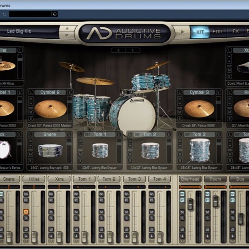
Task: Select the Xtra mixer channel label
Action: click(x=59, y=179)
